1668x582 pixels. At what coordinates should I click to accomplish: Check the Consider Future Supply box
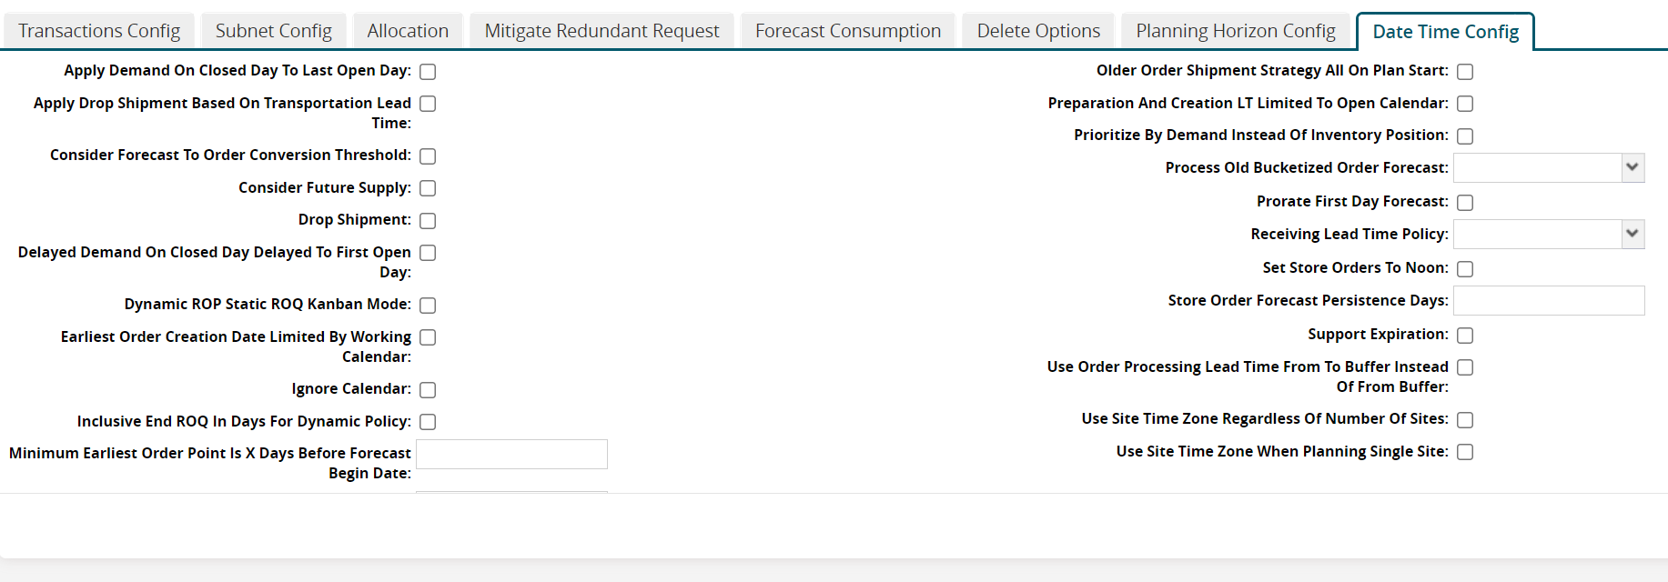point(428,188)
